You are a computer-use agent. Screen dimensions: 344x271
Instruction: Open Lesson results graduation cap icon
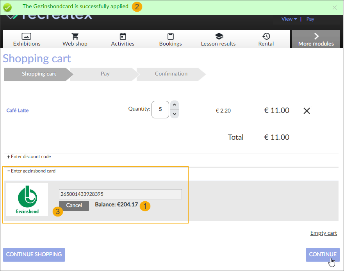click(x=219, y=36)
